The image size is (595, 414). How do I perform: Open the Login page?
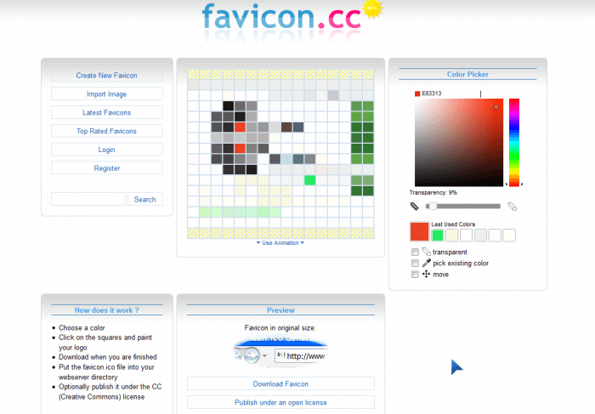click(106, 150)
